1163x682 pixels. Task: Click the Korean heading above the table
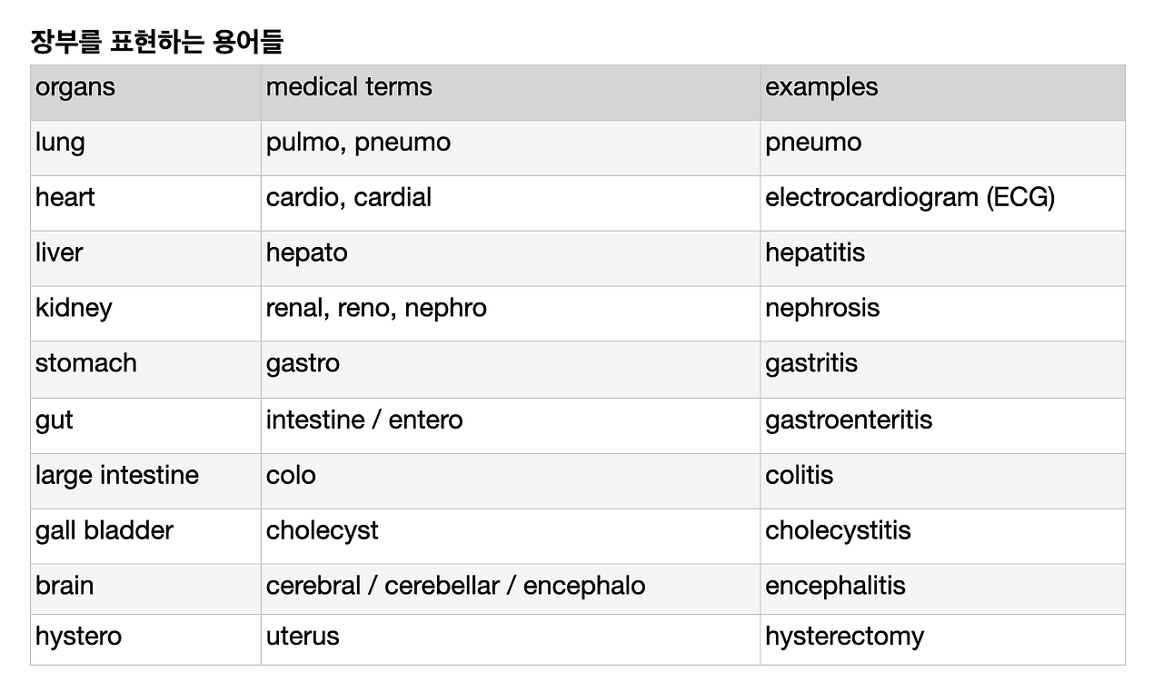coord(156,42)
